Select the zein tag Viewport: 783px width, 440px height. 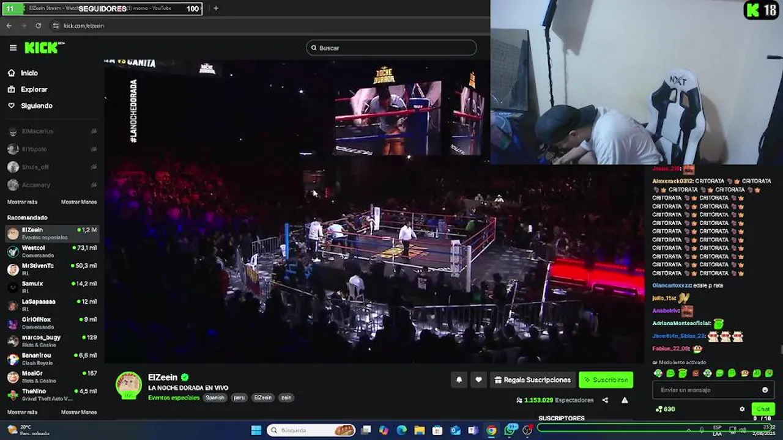(x=286, y=397)
